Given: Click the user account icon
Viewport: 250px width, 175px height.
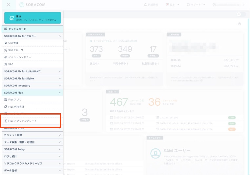Looking at the screenshot, I should pos(214,5).
